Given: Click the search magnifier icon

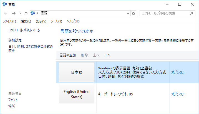Looking at the screenshot, I should point(191,13).
